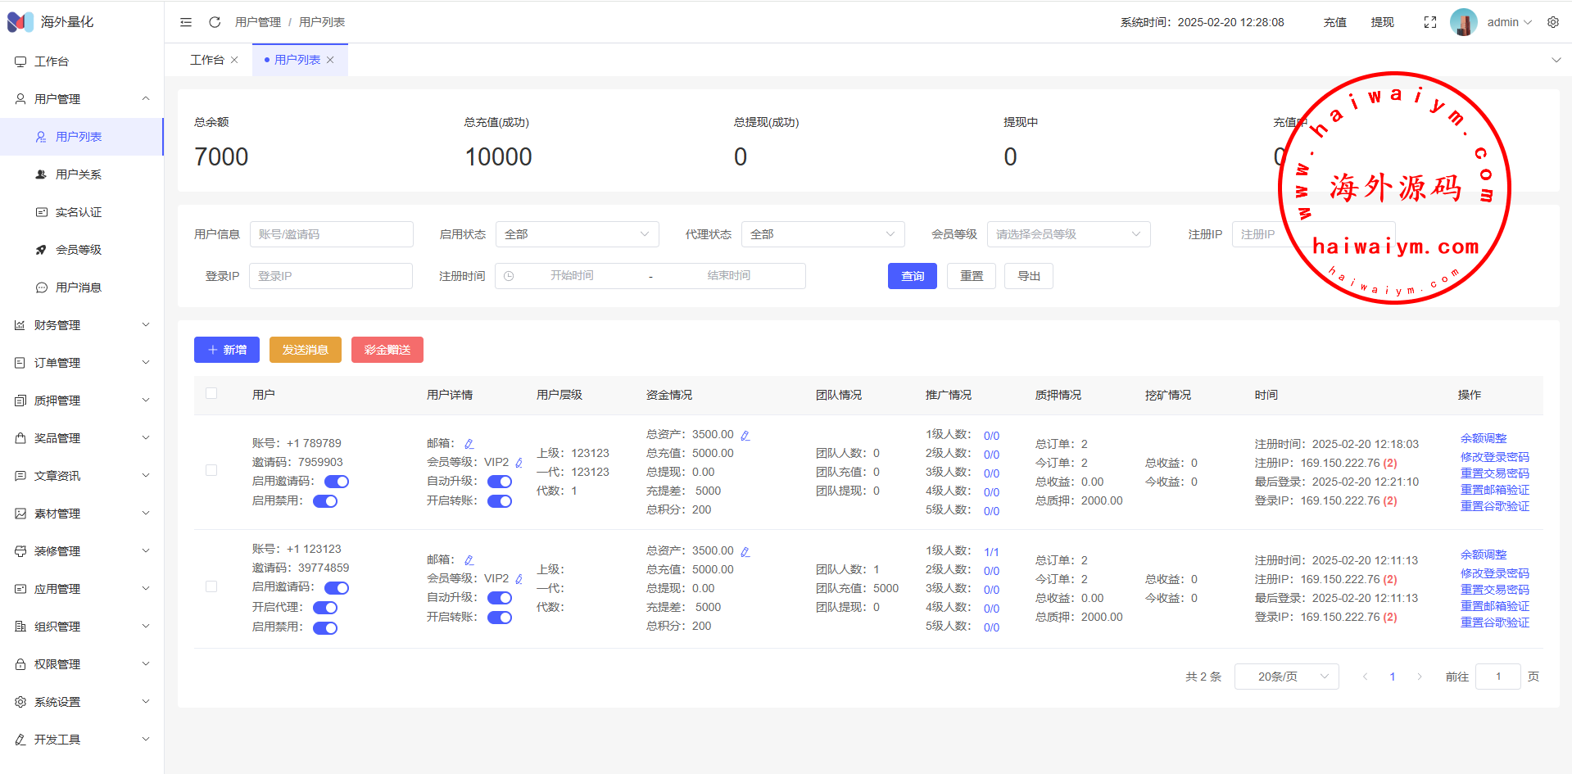Click the 账号/邀请码 input field
Image resolution: width=1572 pixels, height=774 pixels.
point(331,234)
